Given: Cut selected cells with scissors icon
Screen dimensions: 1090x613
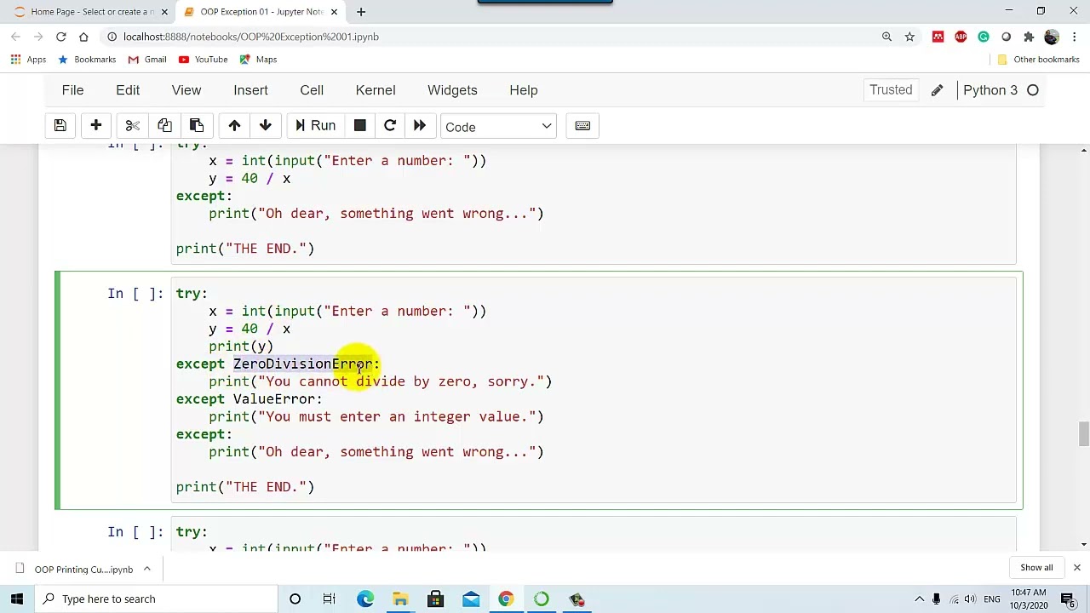Looking at the screenshot, I should click(x=132, y=126).
